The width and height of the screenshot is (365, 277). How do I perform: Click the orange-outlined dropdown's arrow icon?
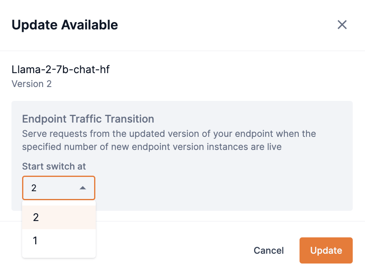click(83, 188)
